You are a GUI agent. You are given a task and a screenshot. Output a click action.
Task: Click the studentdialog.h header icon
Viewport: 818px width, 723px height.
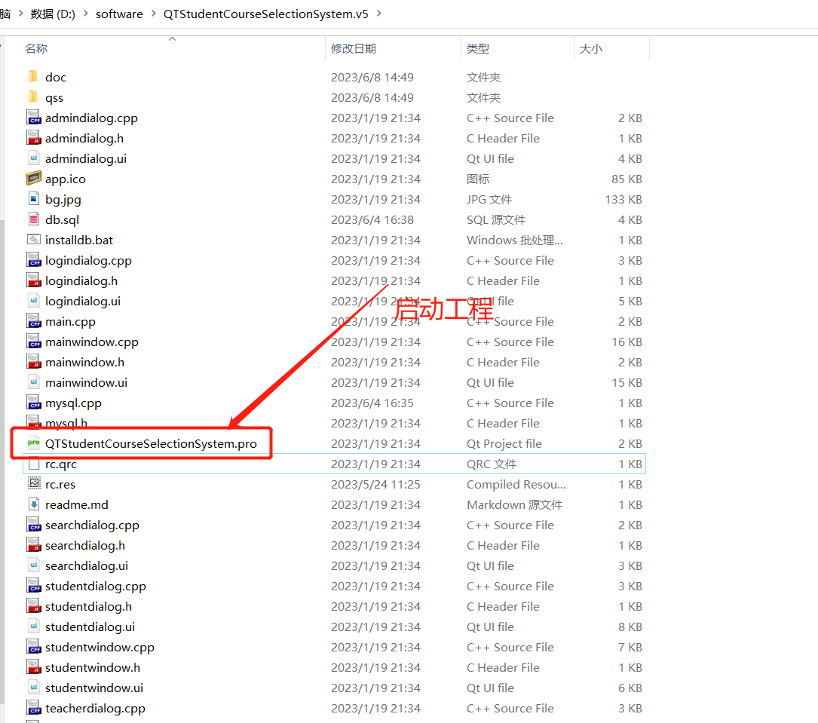click(34, 605)
